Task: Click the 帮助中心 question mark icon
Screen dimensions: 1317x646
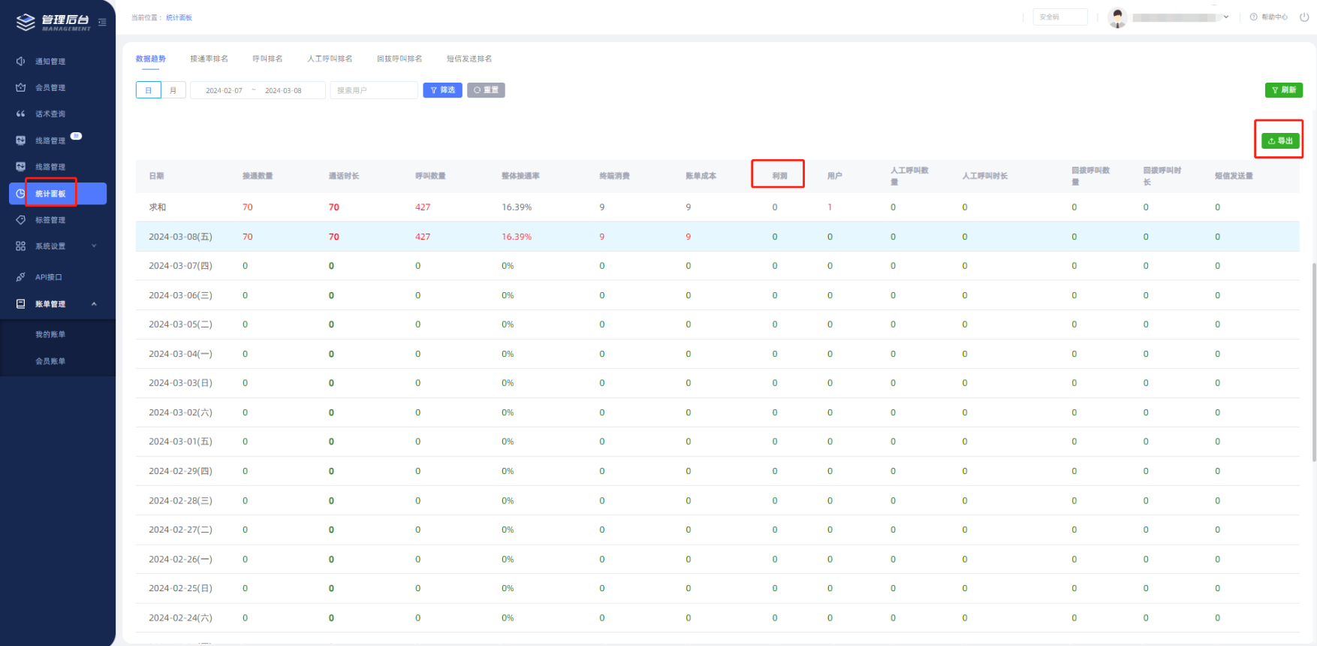Action: (x=1253, y=17)
